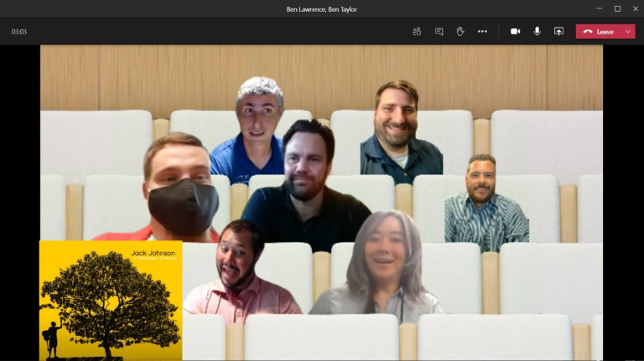Open the share content tray

(x=558, y=31)
